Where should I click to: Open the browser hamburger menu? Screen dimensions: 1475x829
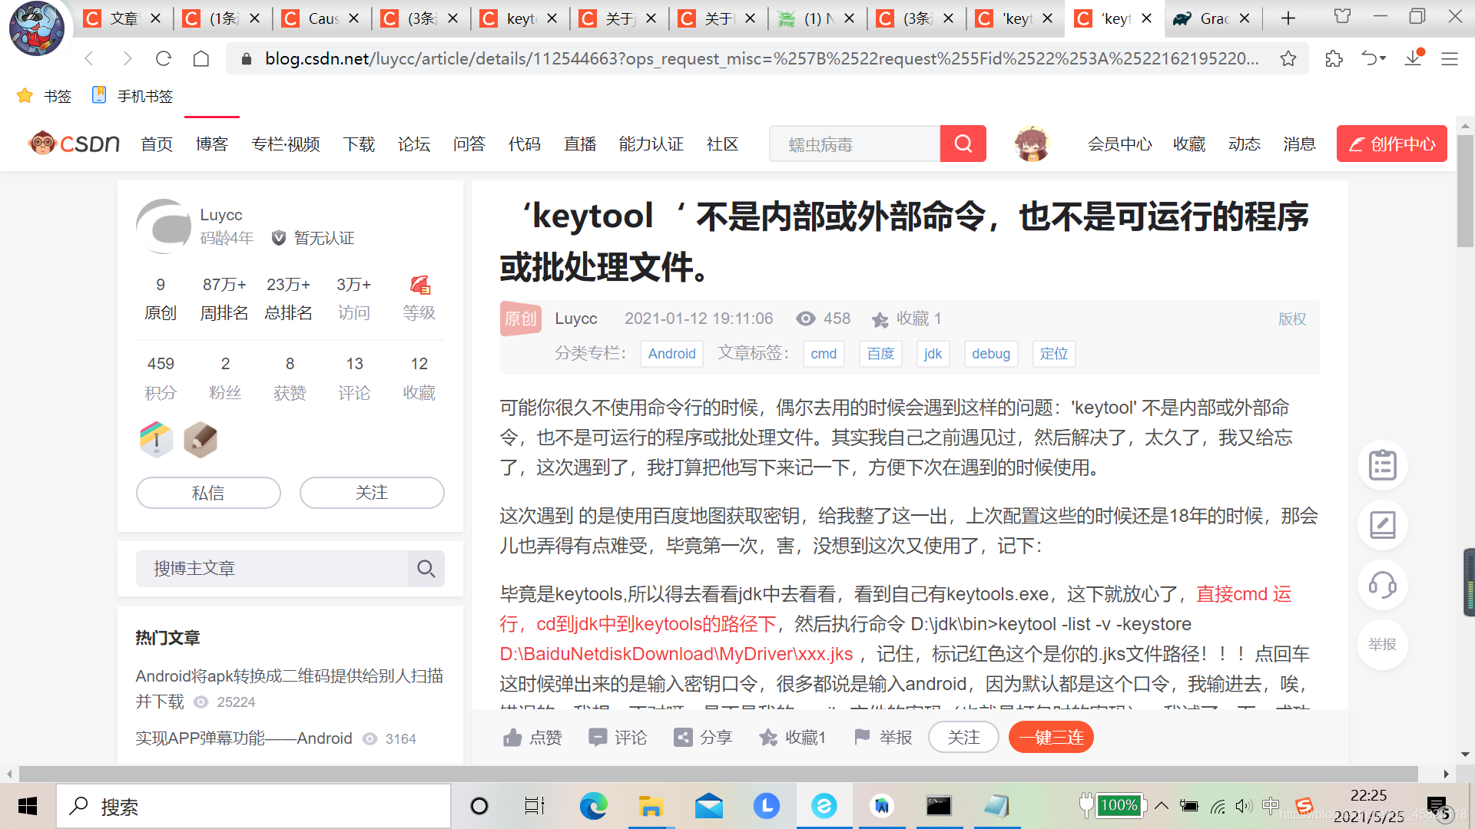(x=1450, y=58)
